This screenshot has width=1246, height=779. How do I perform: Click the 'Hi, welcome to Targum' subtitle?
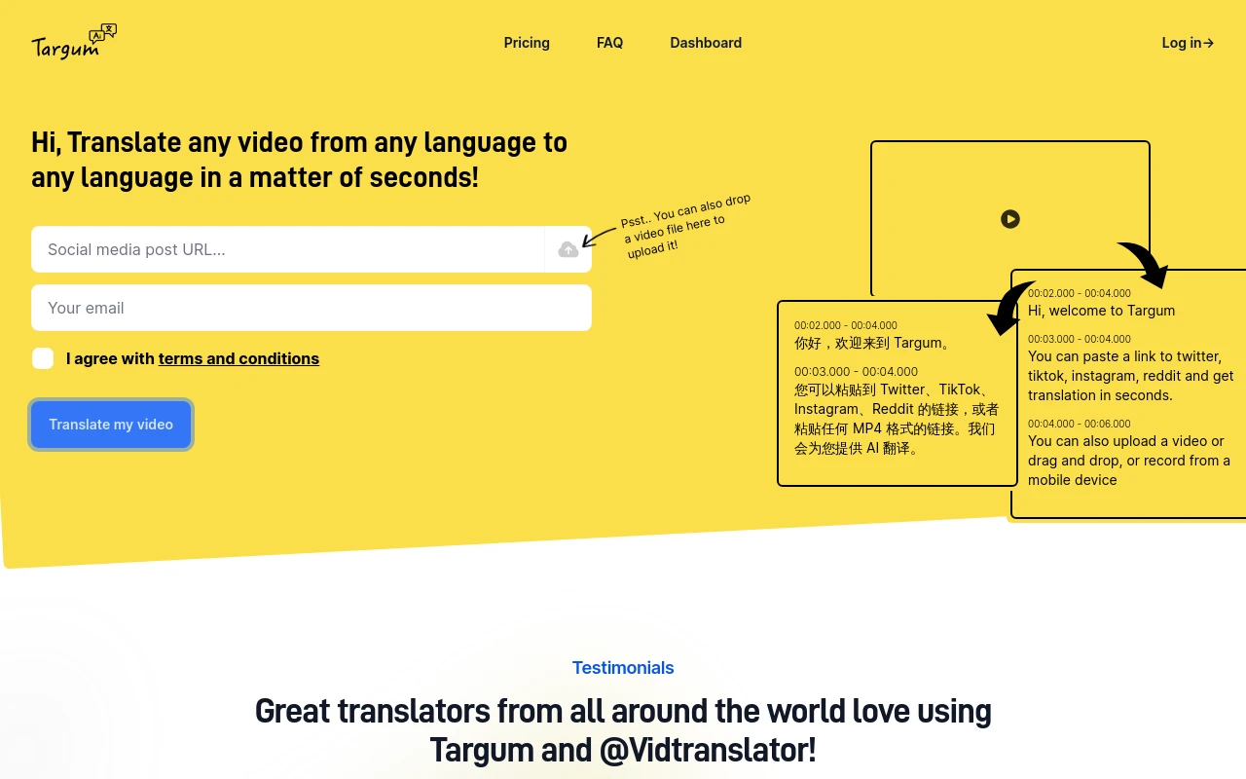(1101, 311)
